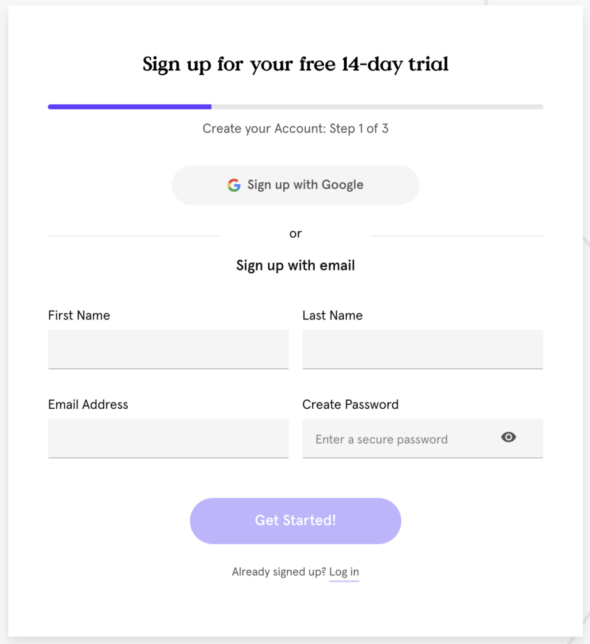Click the Enter a secure password field
This screenshot has height=644, width=590.
pos(397,439)
